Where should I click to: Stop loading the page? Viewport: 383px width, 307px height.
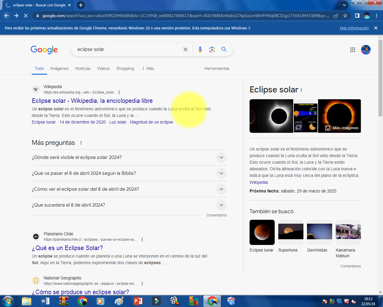click(x=25, y=16)
